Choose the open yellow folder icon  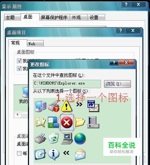(x=80, y=122)
